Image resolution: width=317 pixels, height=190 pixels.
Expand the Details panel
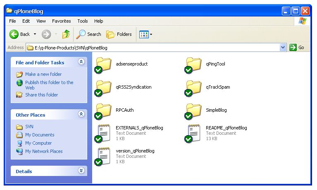[x=81, y=171]
